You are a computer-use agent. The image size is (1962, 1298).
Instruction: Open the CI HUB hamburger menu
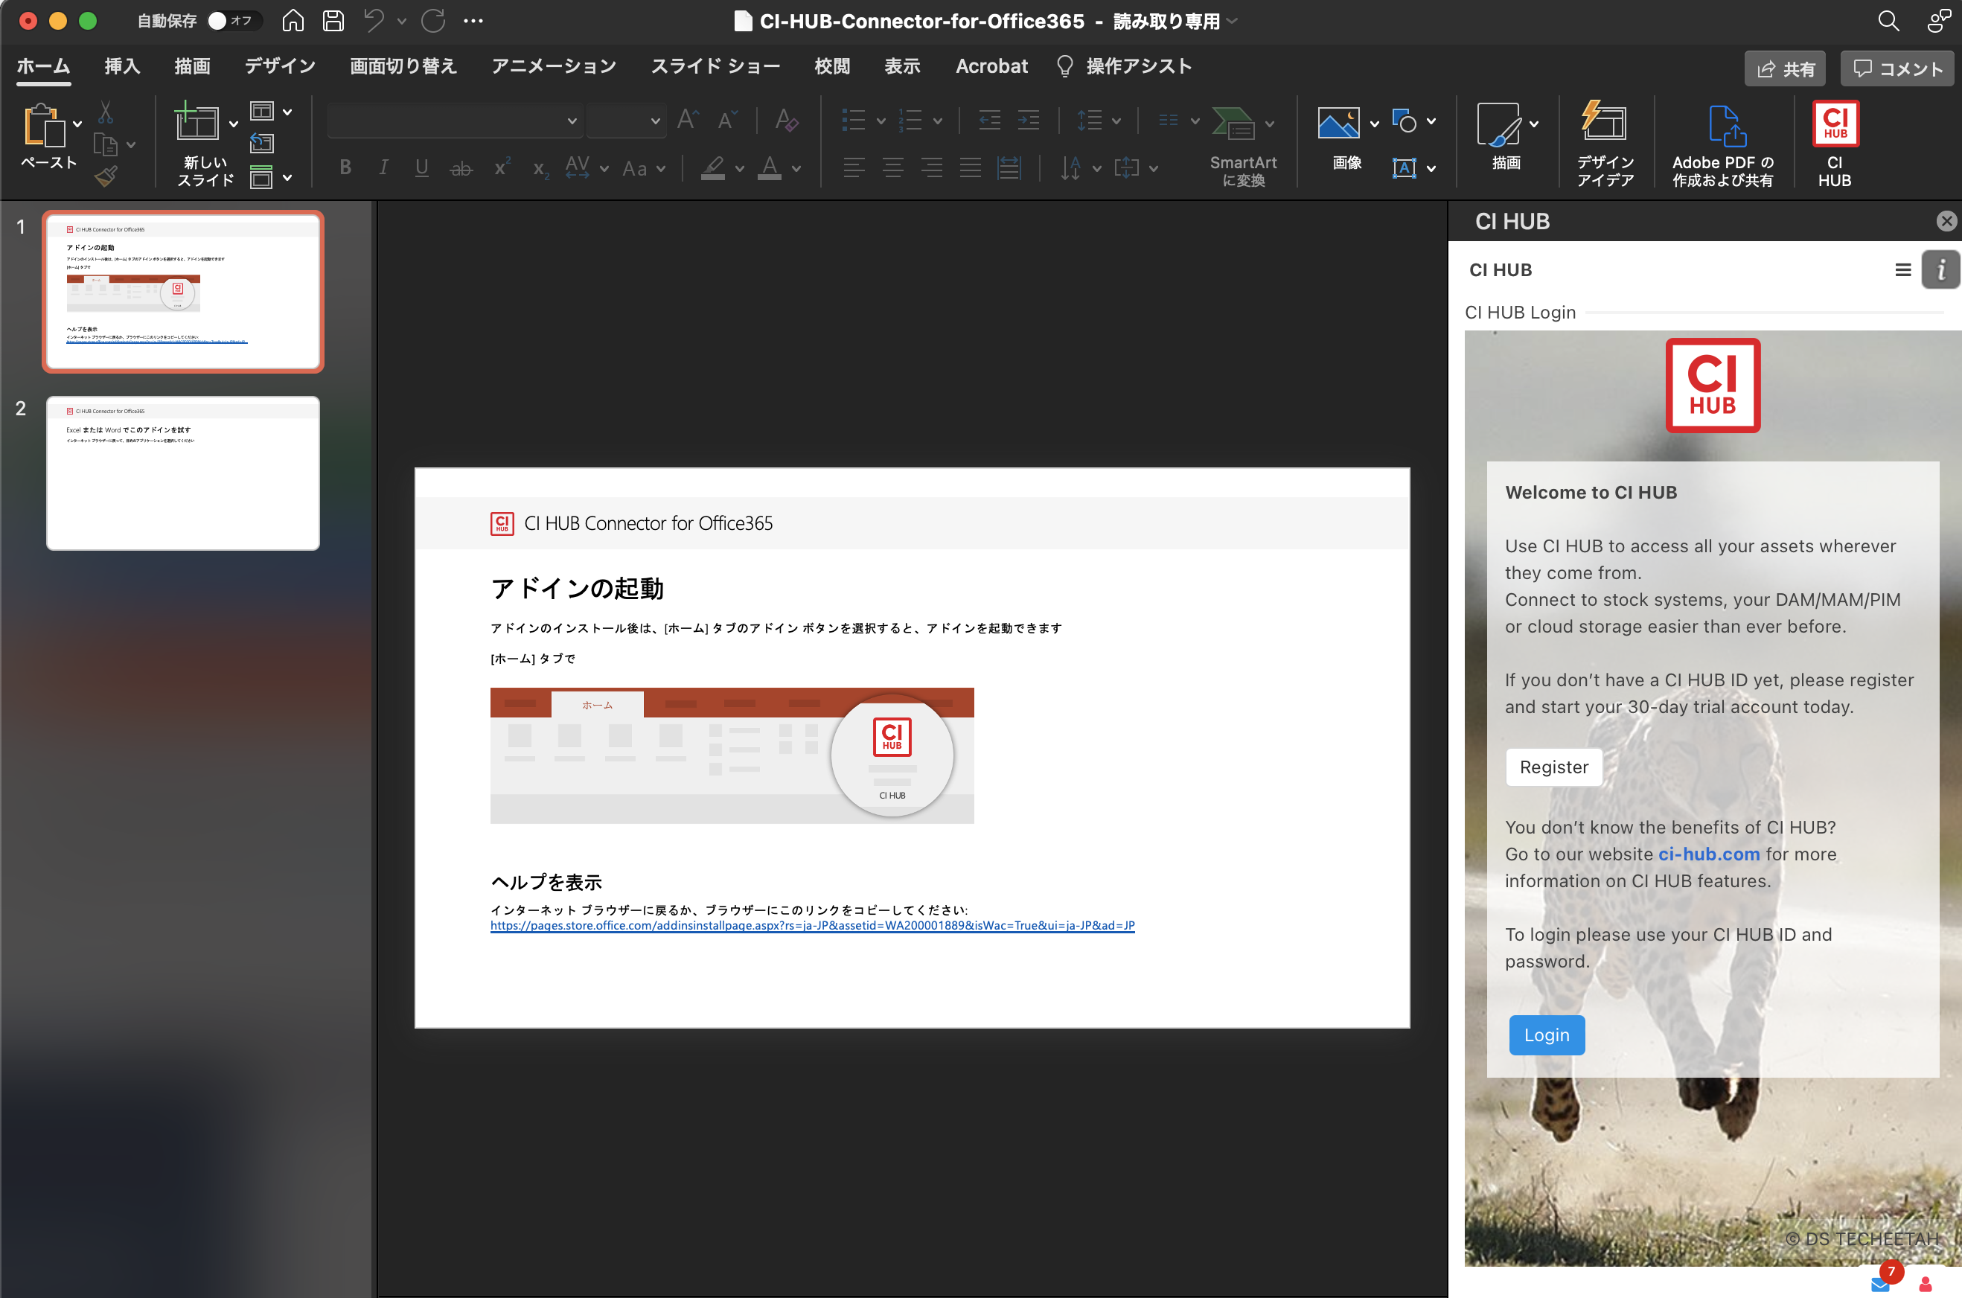coord(1902,270)
